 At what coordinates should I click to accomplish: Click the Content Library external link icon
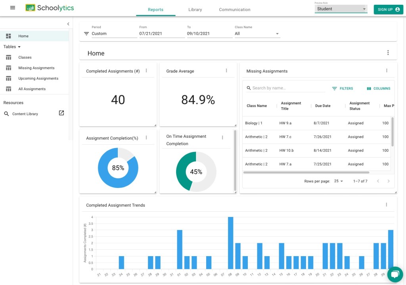[61, 113]
